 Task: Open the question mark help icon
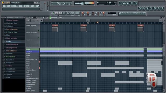coord(162,8)
